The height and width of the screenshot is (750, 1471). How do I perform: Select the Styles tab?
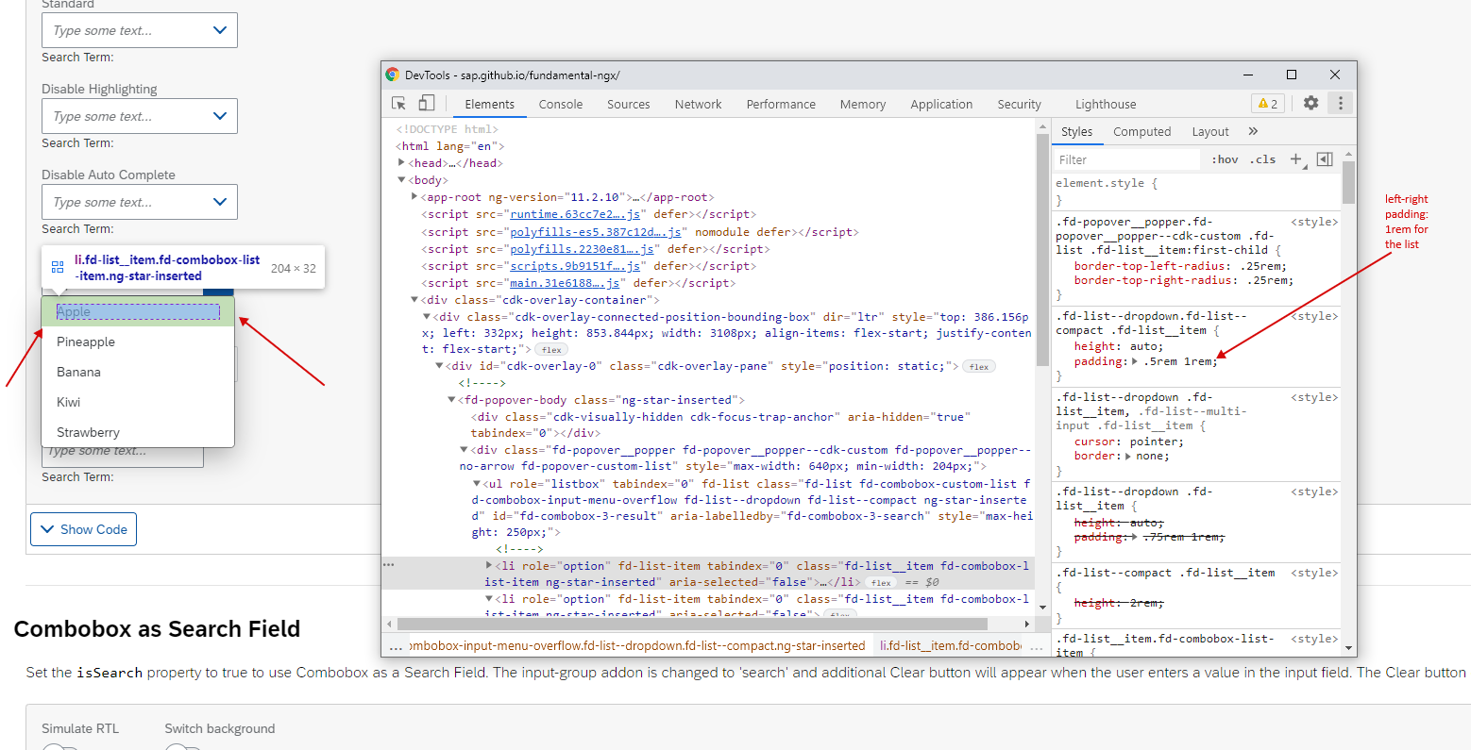[1077, 131]
